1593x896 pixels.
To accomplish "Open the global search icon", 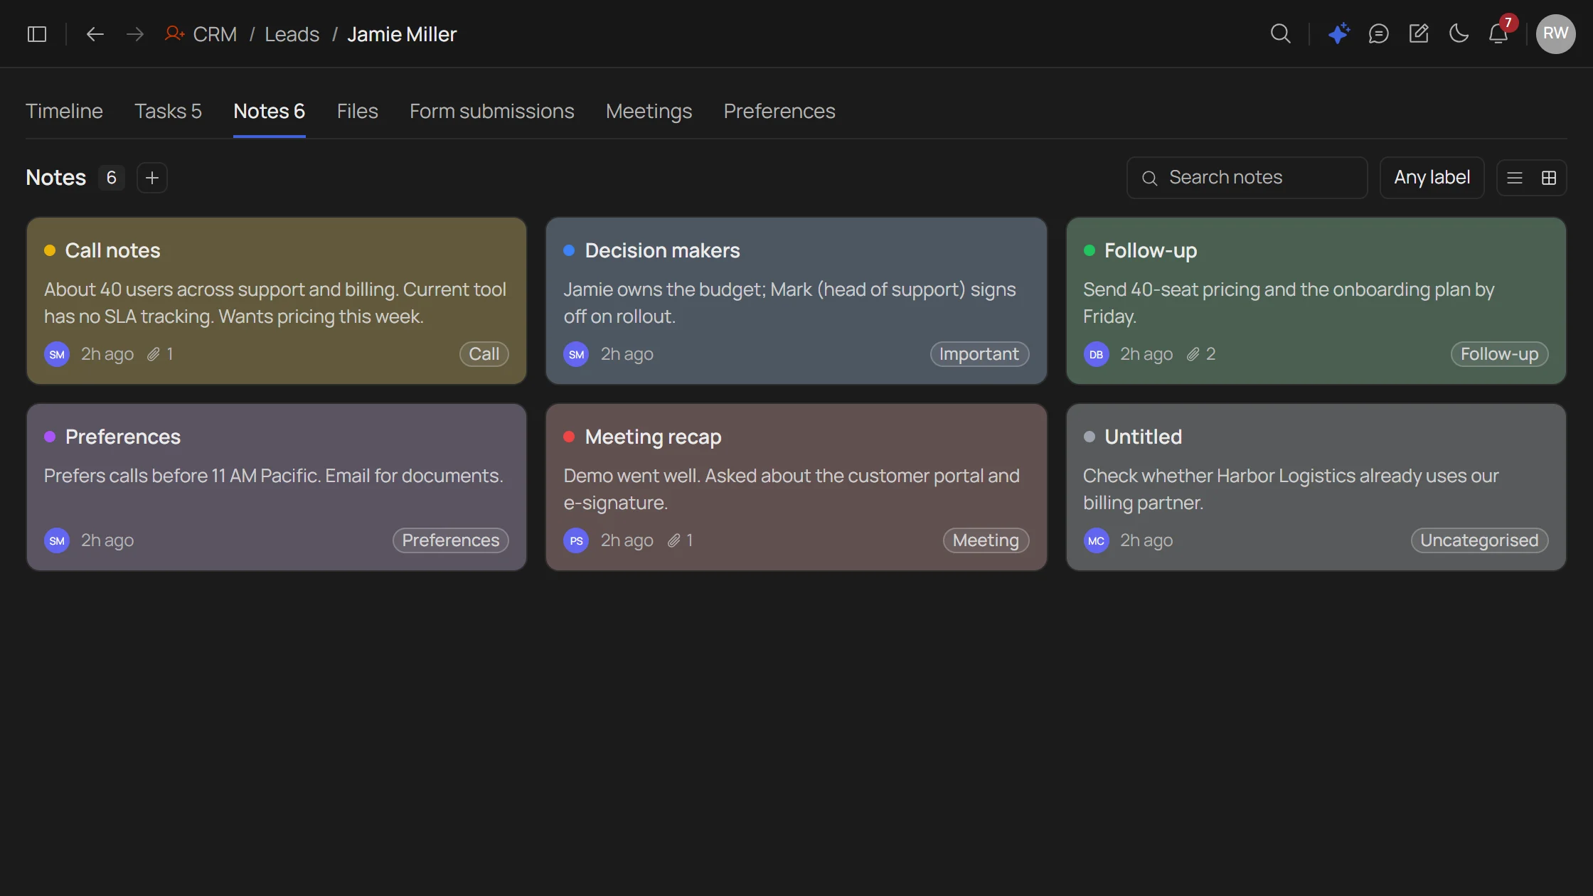I will (x=1280, y=34).
